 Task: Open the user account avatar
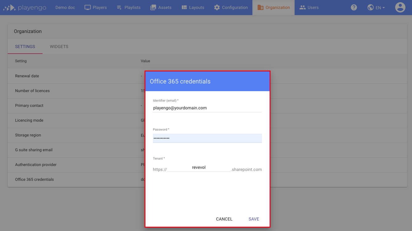(x=400, y=7)
